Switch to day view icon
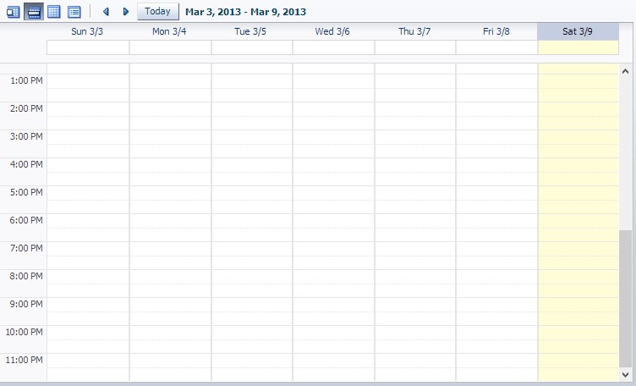The image size is (636, 386). (x=14, y=12)
